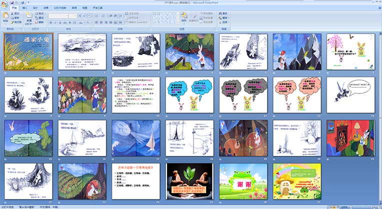Select slide 12 with gray thought bubbles
382x209 pixels.
243,95
